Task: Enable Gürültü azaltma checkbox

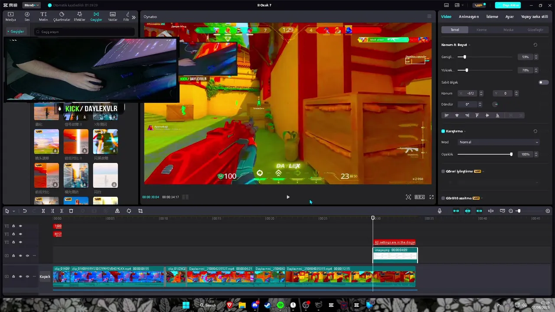Action: tap(443, 198)
